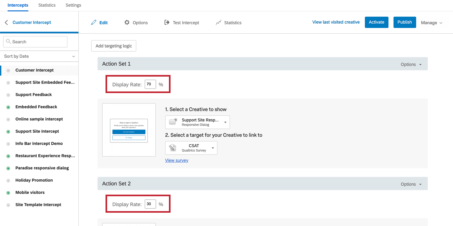Viewport: 453px width, 226px height.
Task: Click the Test Intercept exit-arrow icon
Action: click(167, 23)
